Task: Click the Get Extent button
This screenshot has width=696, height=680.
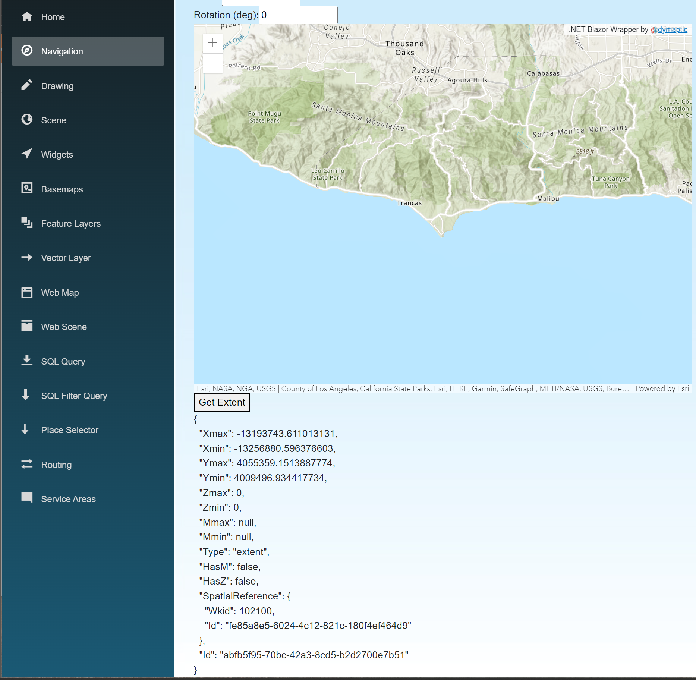Action: [222, 403]
